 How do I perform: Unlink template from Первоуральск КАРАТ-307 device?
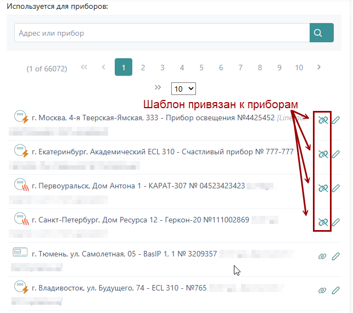coord(323,188)
